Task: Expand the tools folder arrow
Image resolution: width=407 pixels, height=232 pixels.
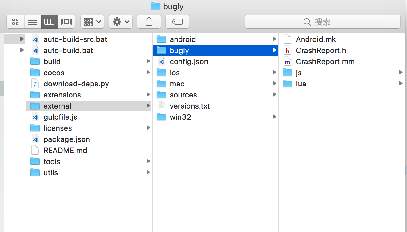Action: (x=148, y=161)
